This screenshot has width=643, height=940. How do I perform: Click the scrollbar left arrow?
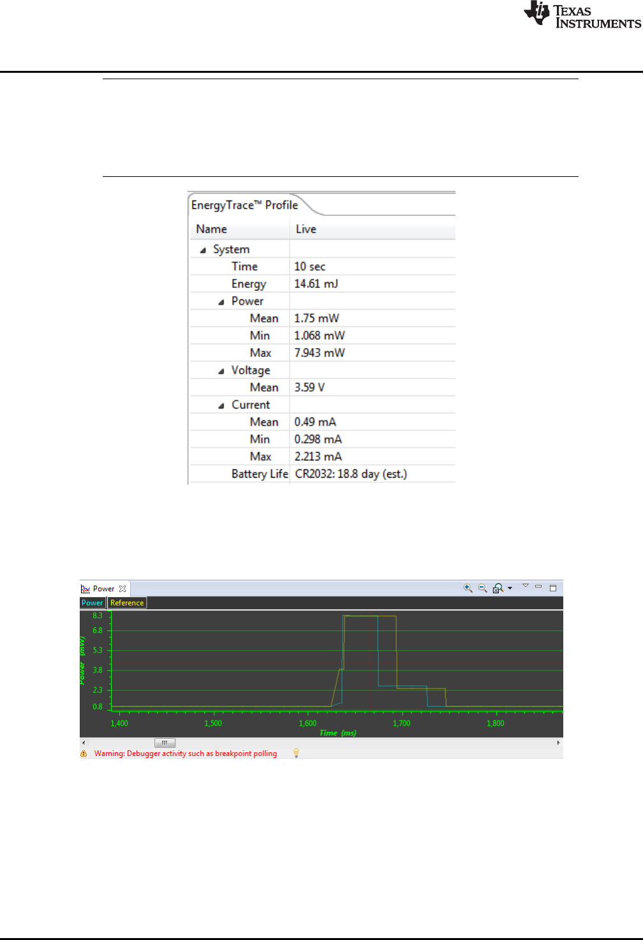[x=84, y=743]
